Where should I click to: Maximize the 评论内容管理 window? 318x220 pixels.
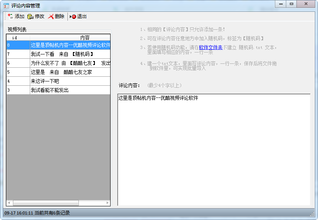[291, 4]
